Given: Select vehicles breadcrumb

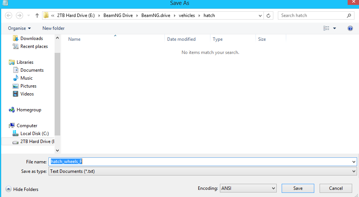Looking at the screenshot, I should coord(187,15).
